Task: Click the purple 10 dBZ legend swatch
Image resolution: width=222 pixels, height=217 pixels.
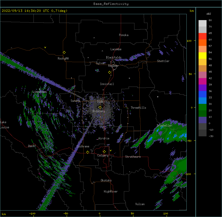Action: click(202, 120)
